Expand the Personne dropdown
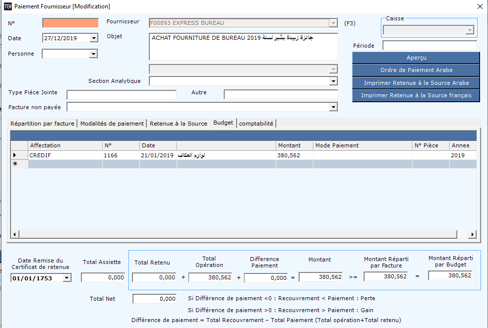This screenshot has width=488, height=328. tap(93, 54)
